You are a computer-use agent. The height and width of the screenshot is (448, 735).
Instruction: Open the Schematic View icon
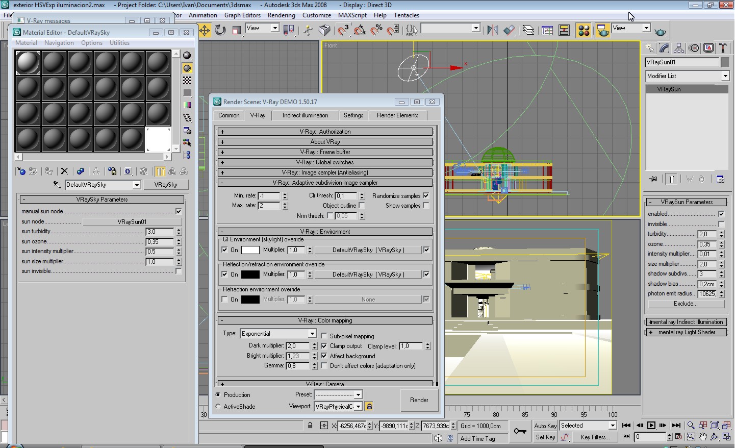[x=564, y=31]
